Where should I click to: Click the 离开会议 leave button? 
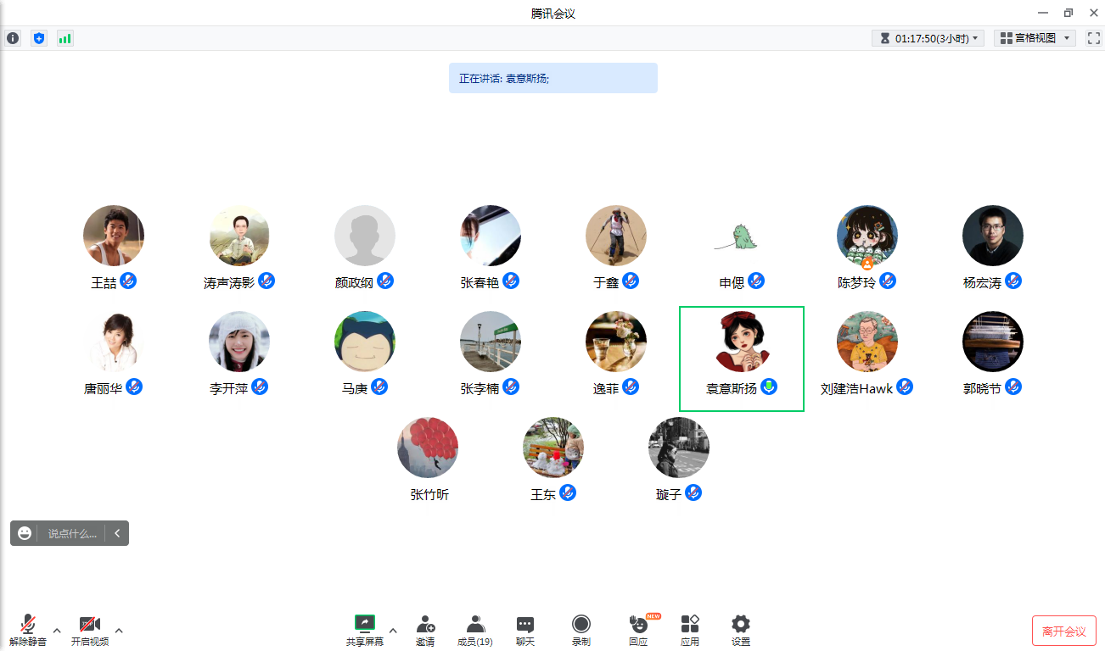pos(1063,632)
